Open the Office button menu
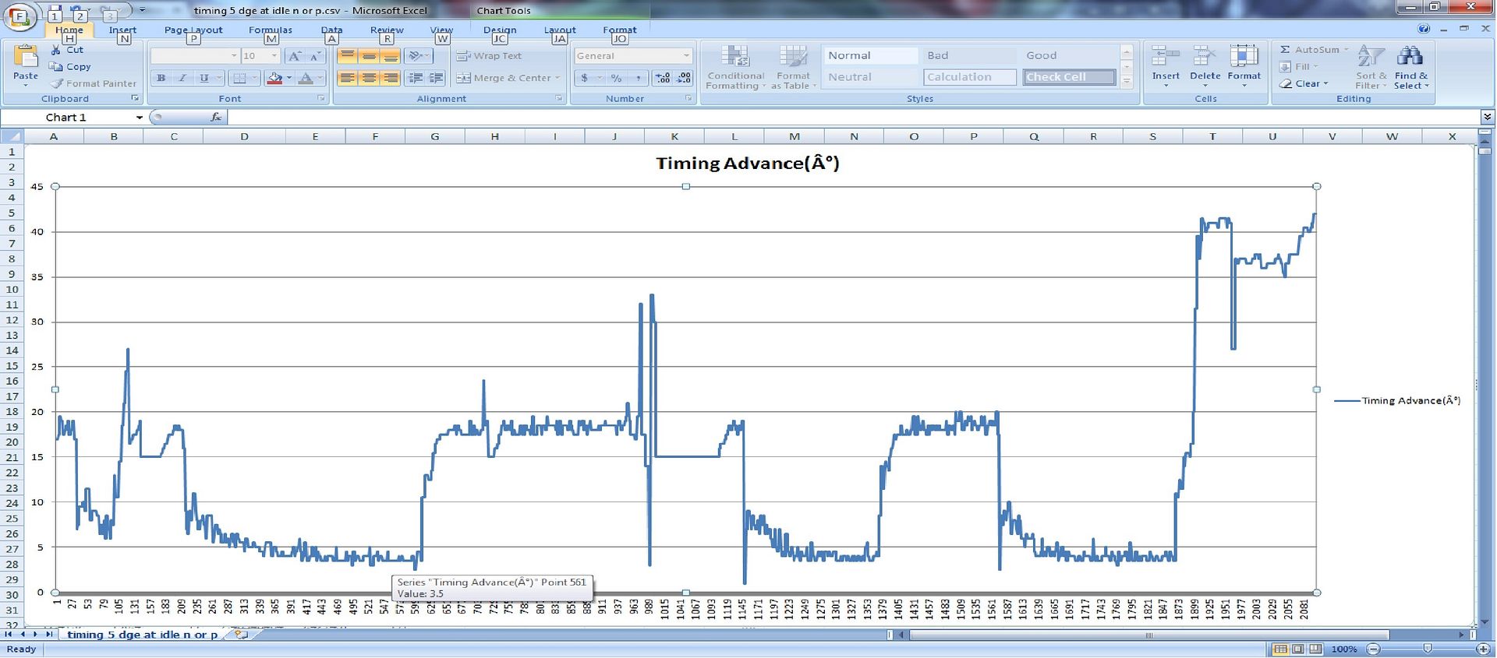Viewport: 1497px width, 658px height. (20, 16)
